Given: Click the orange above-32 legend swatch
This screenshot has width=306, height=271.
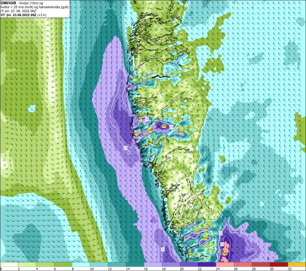Looking at the screenshot, I should pos(297,264).
